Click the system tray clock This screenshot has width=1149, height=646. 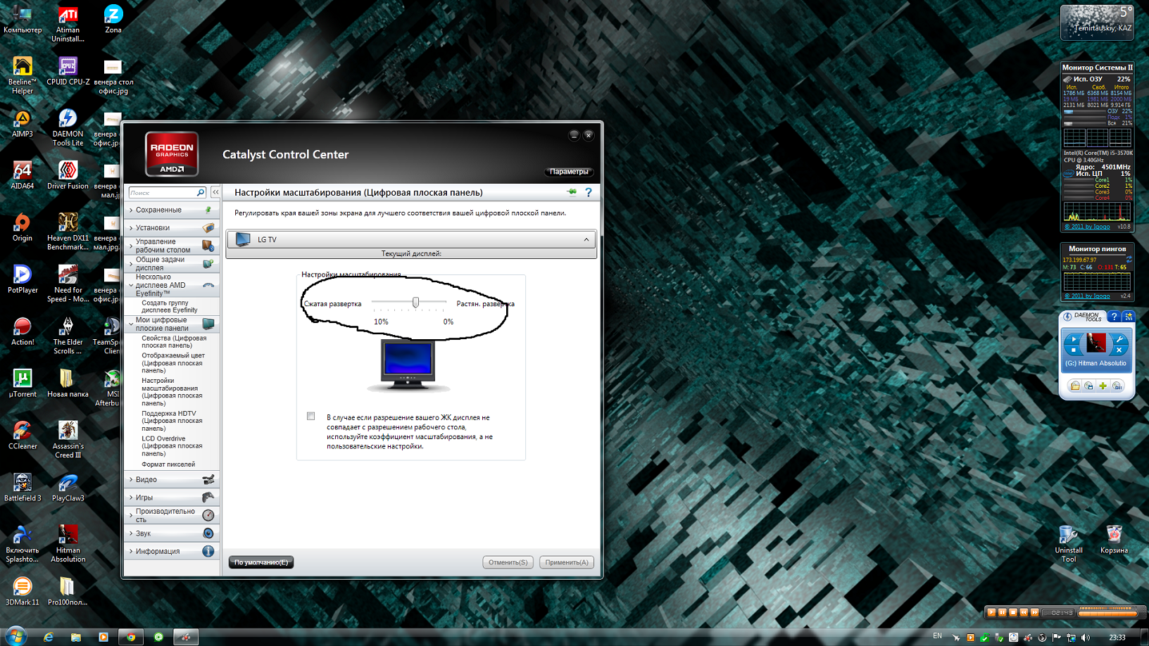click(x=1117, y=637)
